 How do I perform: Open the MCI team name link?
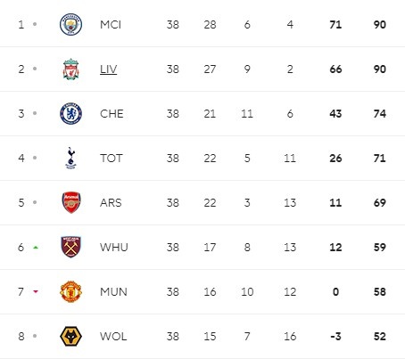(x=111, y=25)
